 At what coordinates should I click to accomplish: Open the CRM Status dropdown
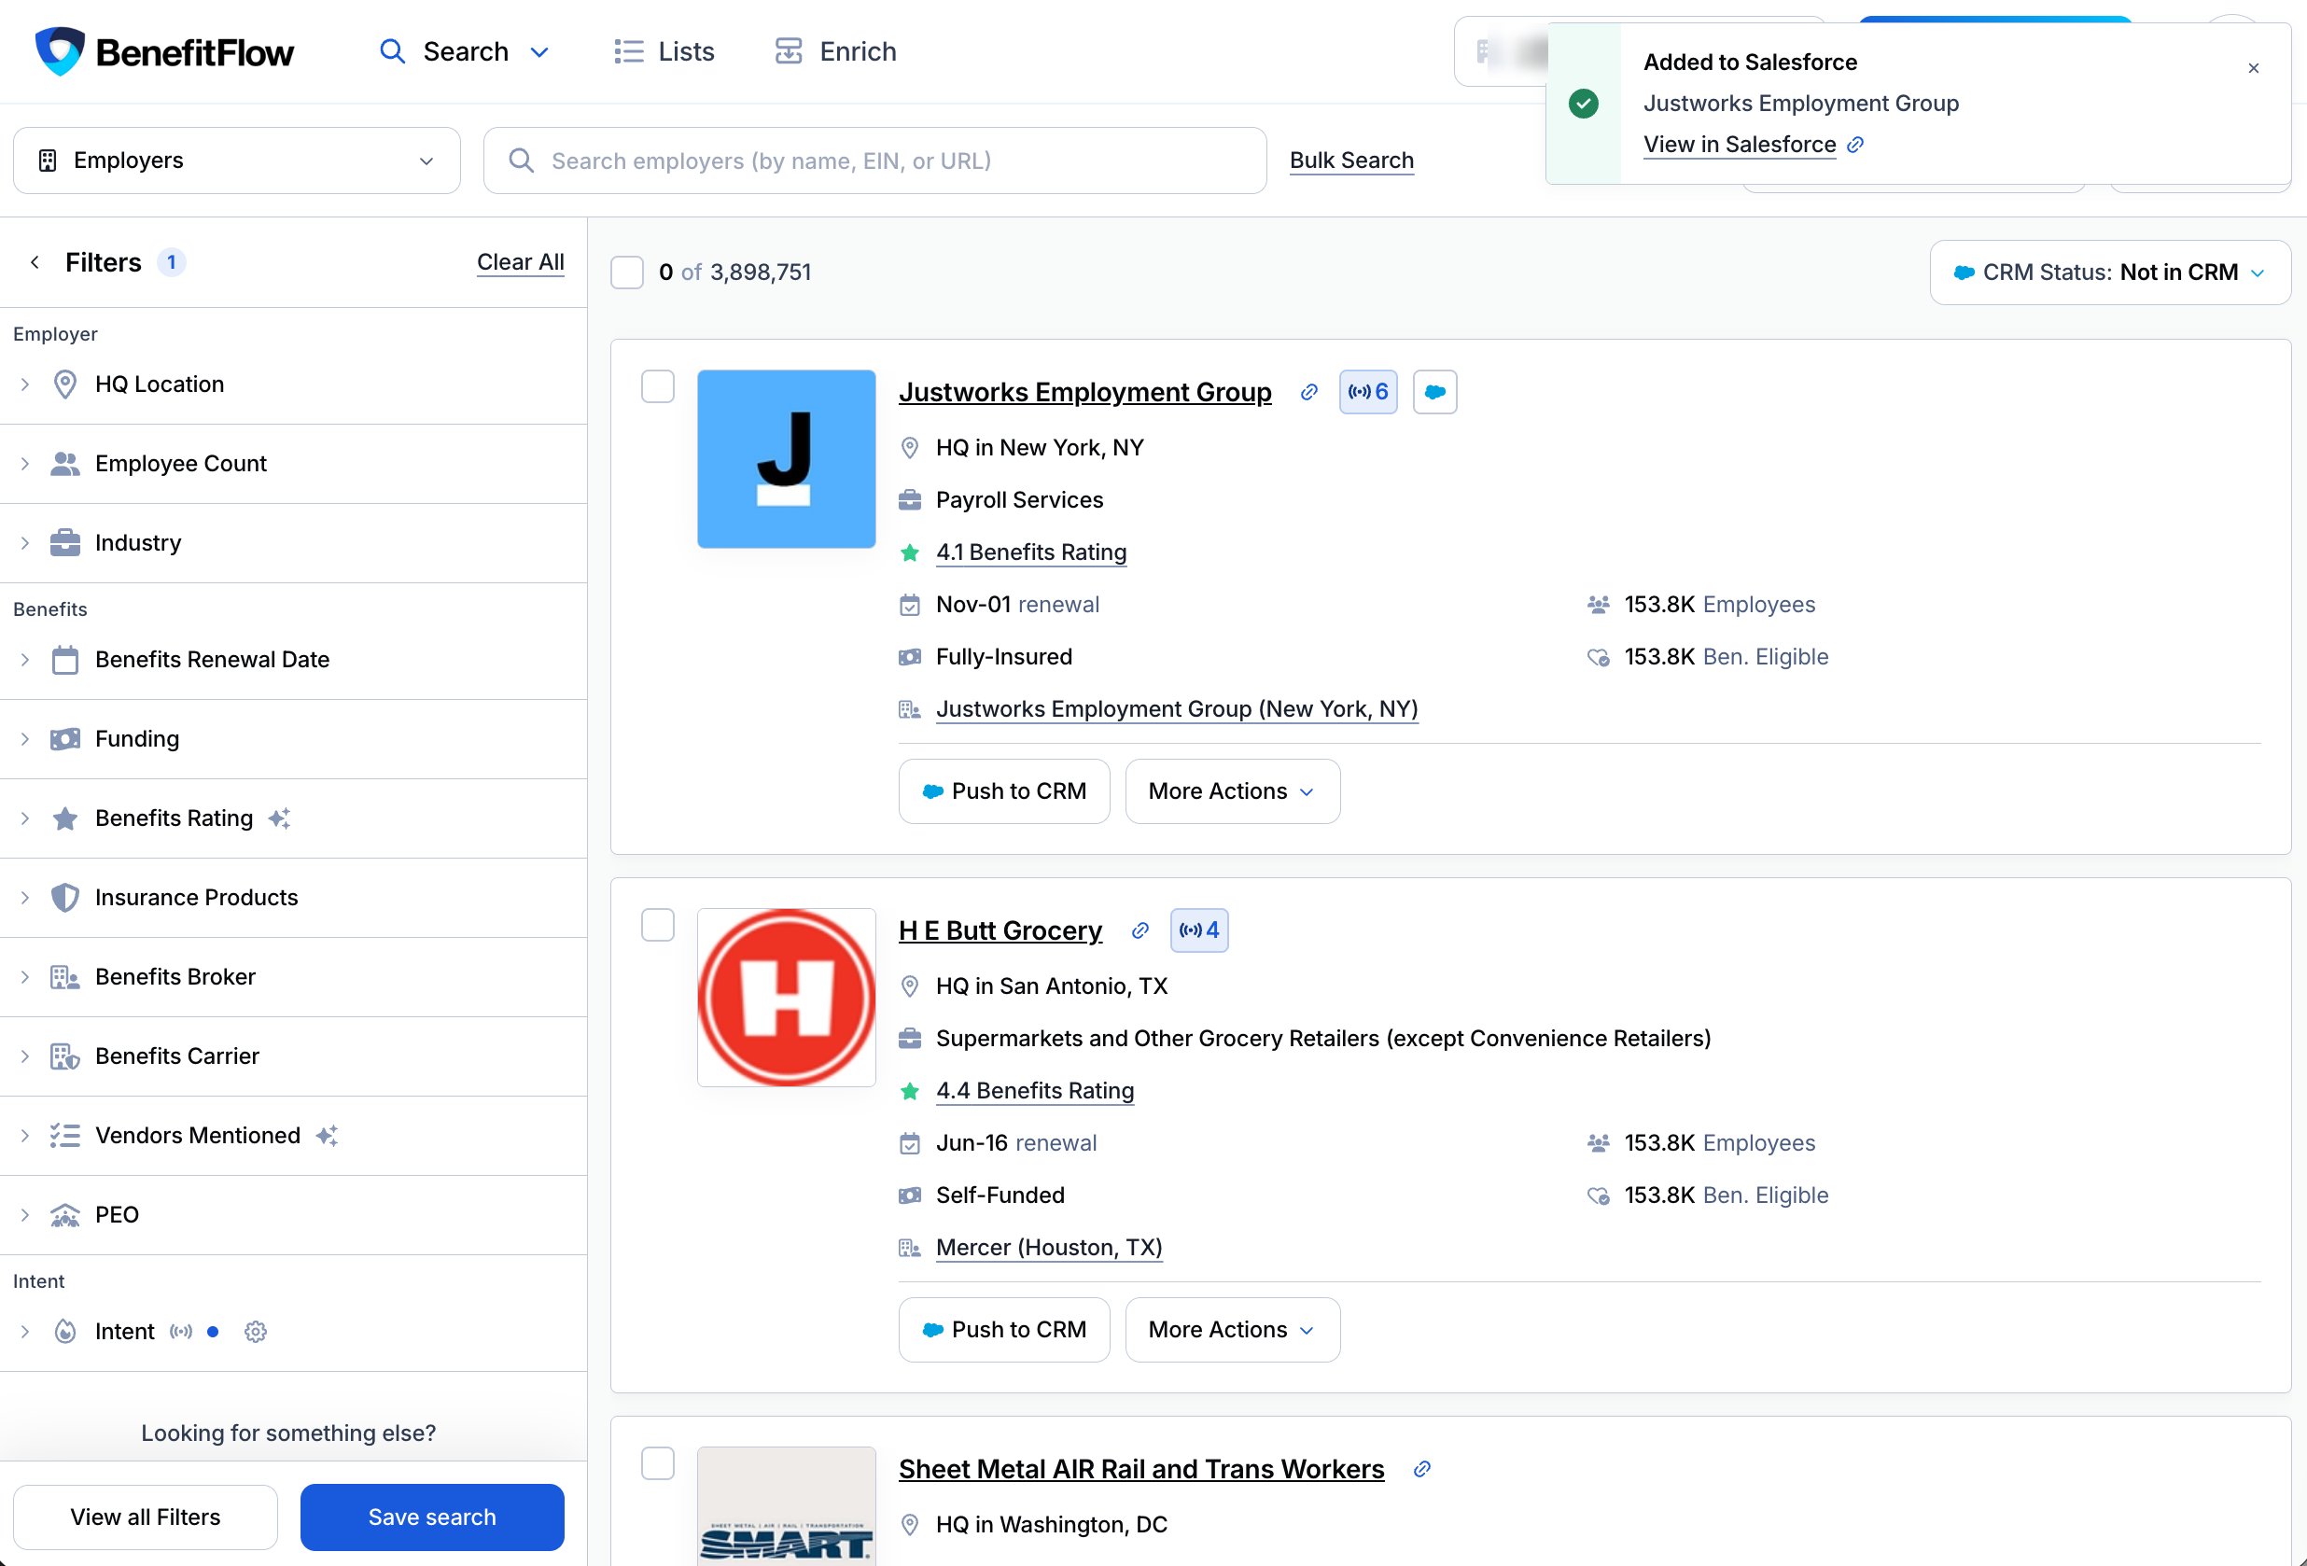[x=2109, y=273]
